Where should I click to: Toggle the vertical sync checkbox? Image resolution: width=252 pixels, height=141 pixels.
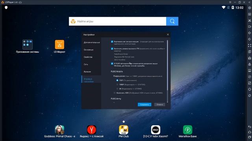tap(112, 42)
